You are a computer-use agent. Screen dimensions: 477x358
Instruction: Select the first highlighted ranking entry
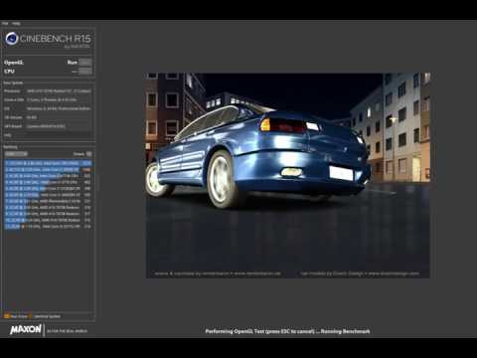tap(48, 163)
